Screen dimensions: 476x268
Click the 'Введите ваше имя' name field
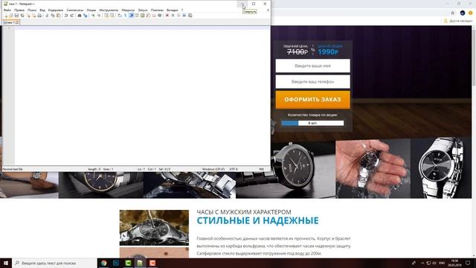[x=312, y=66]
